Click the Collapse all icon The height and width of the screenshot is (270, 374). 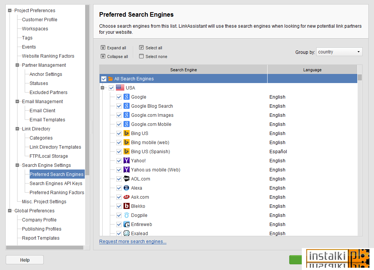[x=103, y=57]
